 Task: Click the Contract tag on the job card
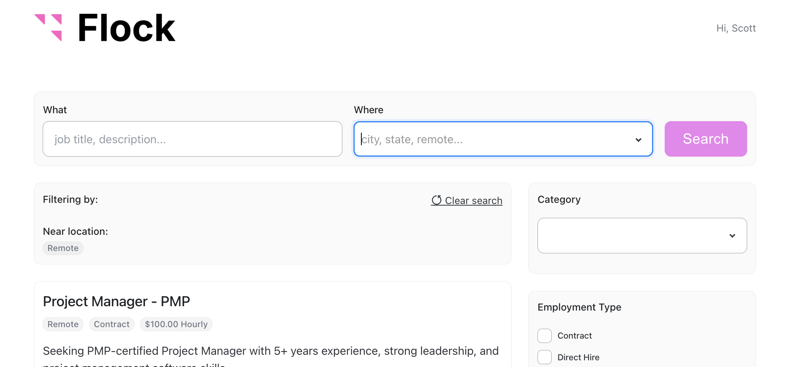click(112, 324)
